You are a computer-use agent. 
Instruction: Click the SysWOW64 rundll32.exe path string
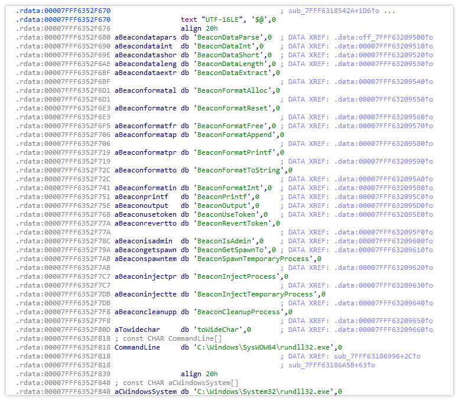pos(266,347)
